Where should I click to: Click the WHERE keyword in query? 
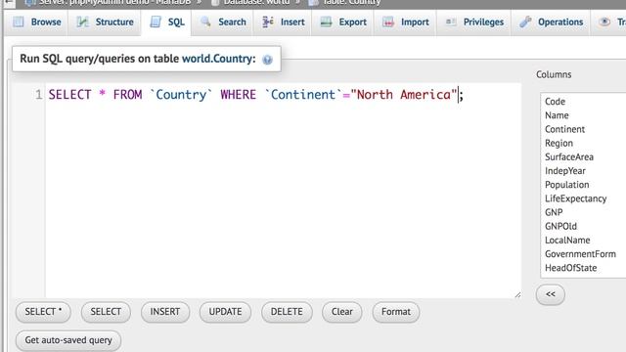[238, 95]
